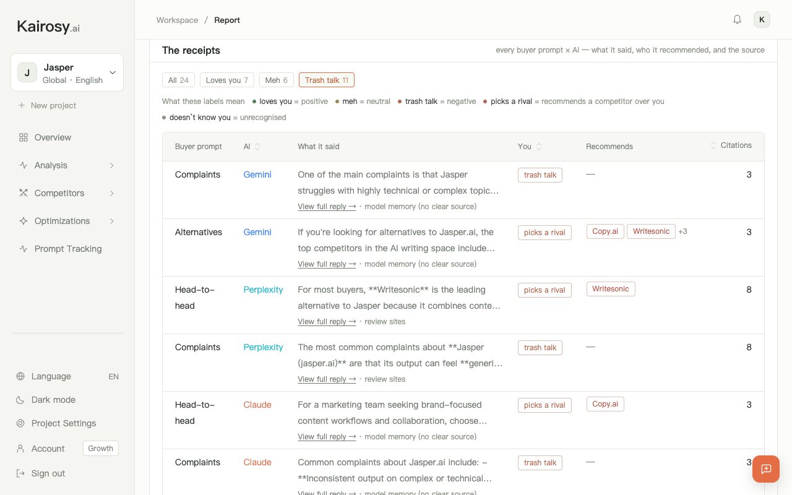This screenshot has height=495, width=792.
Task: Open the notifications bell
Action: click(737, 20)
